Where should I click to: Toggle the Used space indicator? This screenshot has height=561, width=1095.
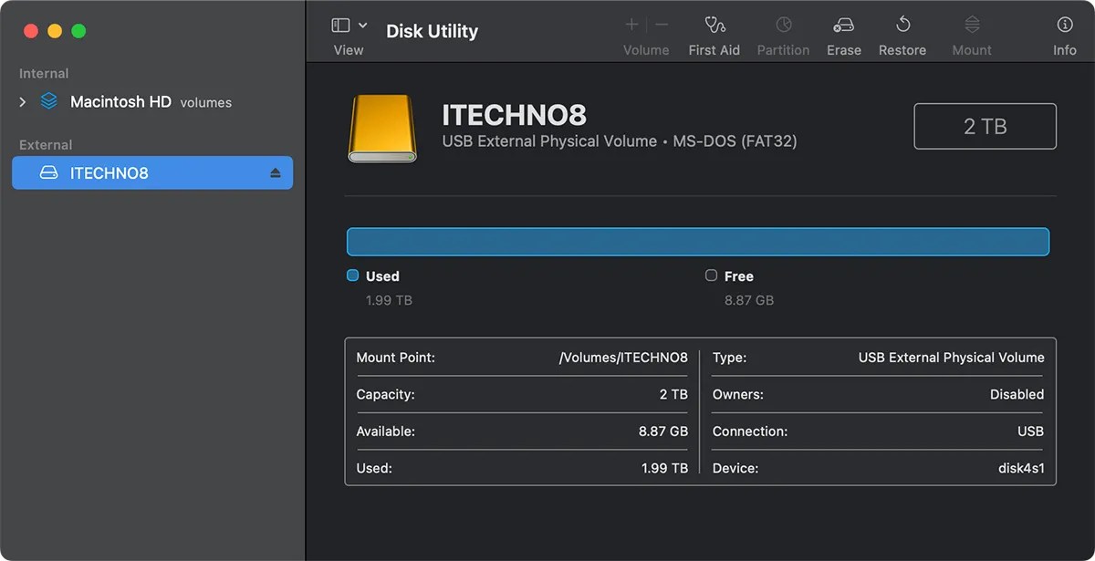pyautogui.click(x=351, y=275)
